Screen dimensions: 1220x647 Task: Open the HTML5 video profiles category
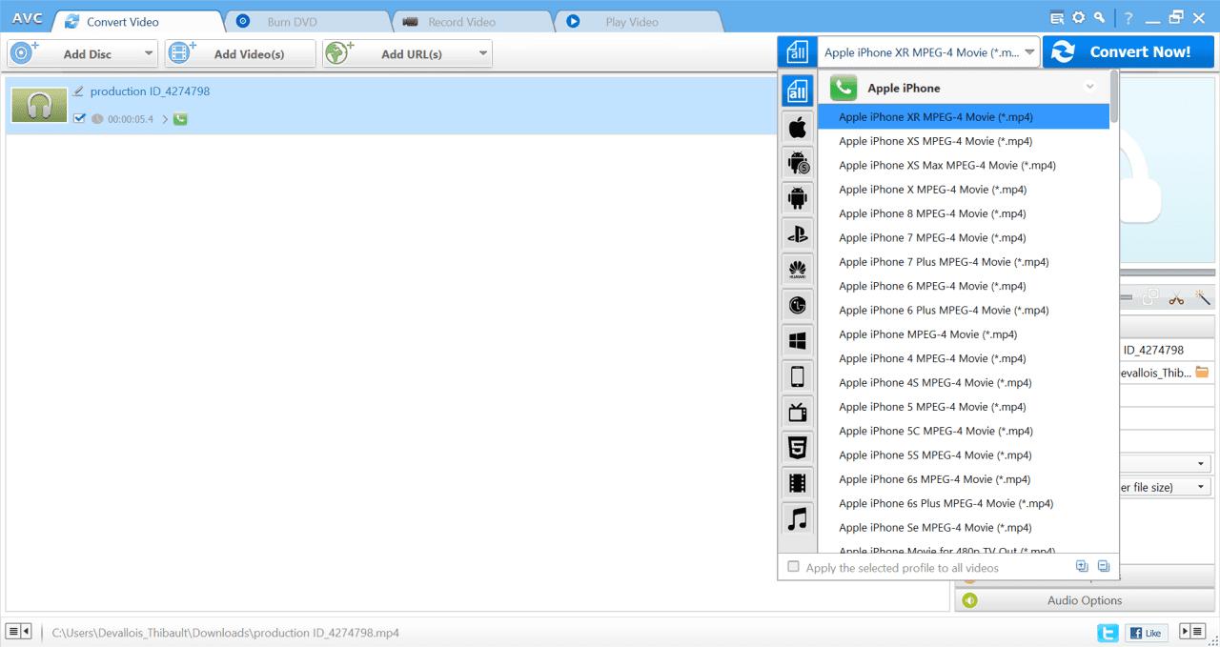tap(798, 447)
